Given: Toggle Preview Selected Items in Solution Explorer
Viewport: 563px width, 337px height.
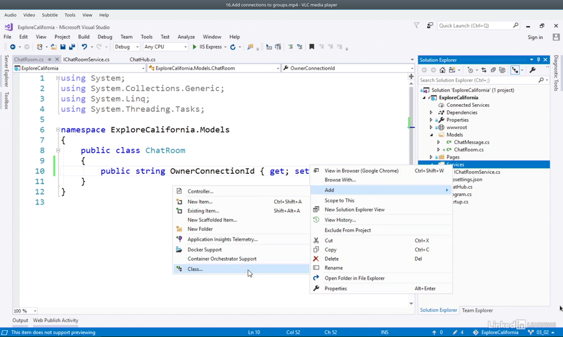Looking at the screenshot, I should click(x=515, y=70).
